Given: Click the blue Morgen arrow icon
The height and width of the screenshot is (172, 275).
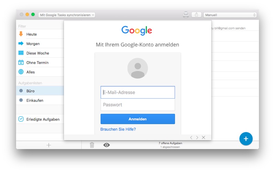Looking at the screenshot, I should [21, 43].
